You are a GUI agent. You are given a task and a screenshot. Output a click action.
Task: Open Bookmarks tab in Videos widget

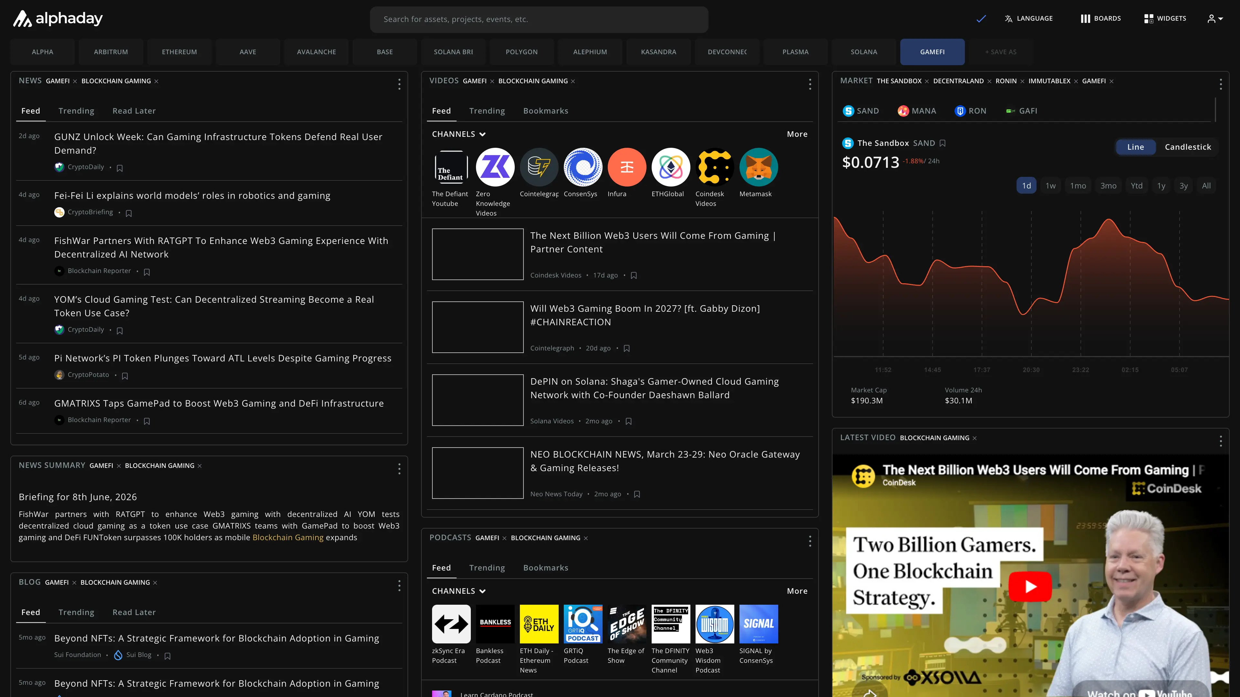[x=545, y=111]
